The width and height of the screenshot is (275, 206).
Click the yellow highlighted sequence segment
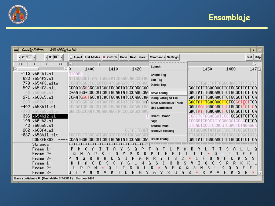coord(208,102)
